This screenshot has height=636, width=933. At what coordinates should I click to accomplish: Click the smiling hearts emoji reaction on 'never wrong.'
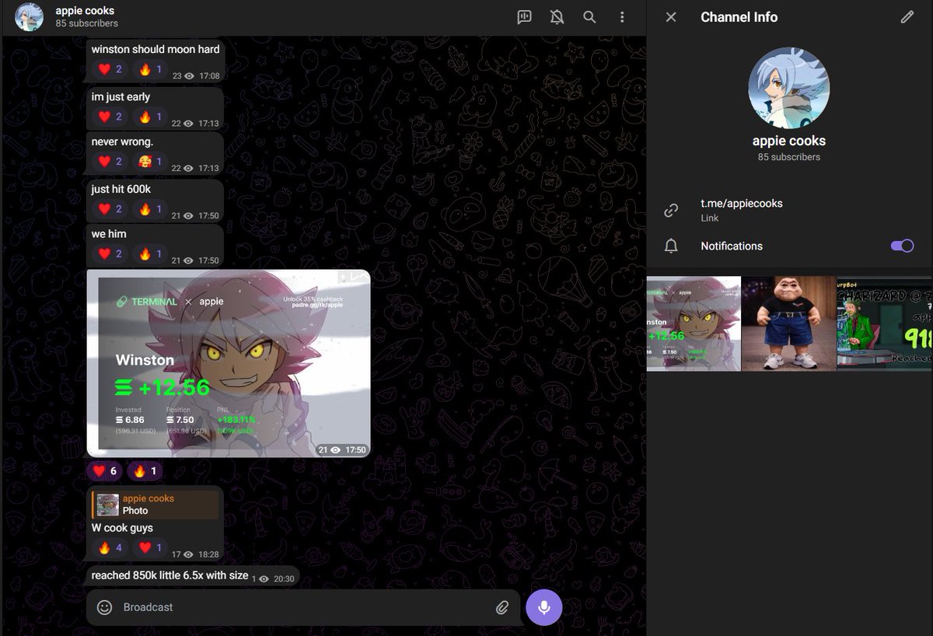150,162
